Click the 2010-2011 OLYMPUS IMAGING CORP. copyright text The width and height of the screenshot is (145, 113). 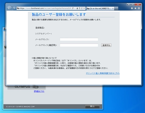point(21,107)
